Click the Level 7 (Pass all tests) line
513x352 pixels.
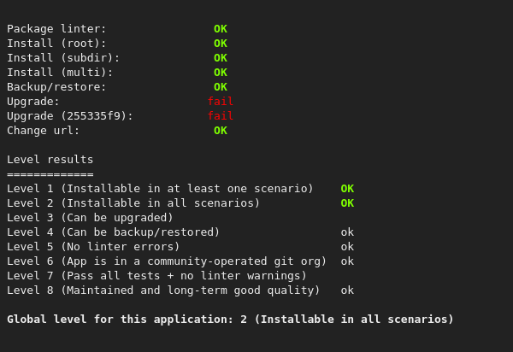click(156, 276)
